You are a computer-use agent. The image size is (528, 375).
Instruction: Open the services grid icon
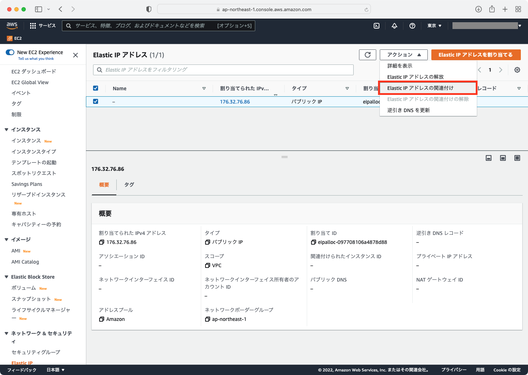(x=33, y=25)
